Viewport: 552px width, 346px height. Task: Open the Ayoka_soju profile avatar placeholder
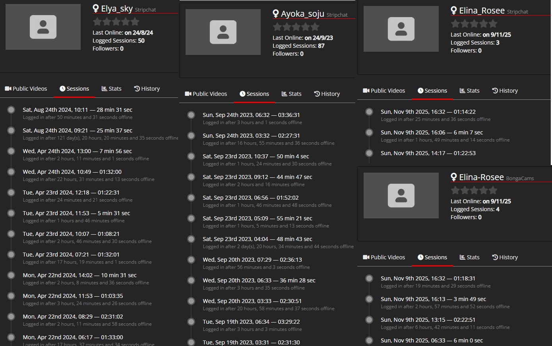[x=223, y=32]
